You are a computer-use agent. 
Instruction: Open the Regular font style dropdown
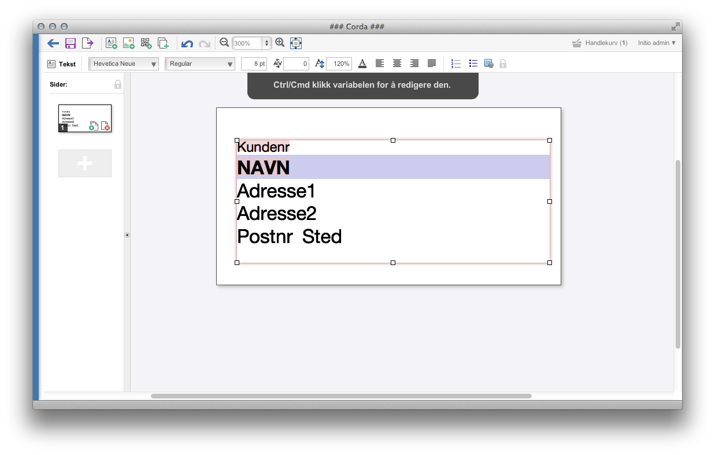pyautogui.click(x=199, y=64)
